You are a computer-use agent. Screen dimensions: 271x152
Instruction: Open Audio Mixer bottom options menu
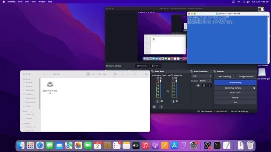click(x=161, y=107)
